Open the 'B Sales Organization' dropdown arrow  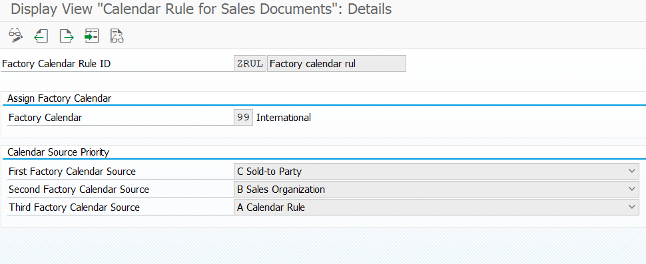click(x=632, y=189)
